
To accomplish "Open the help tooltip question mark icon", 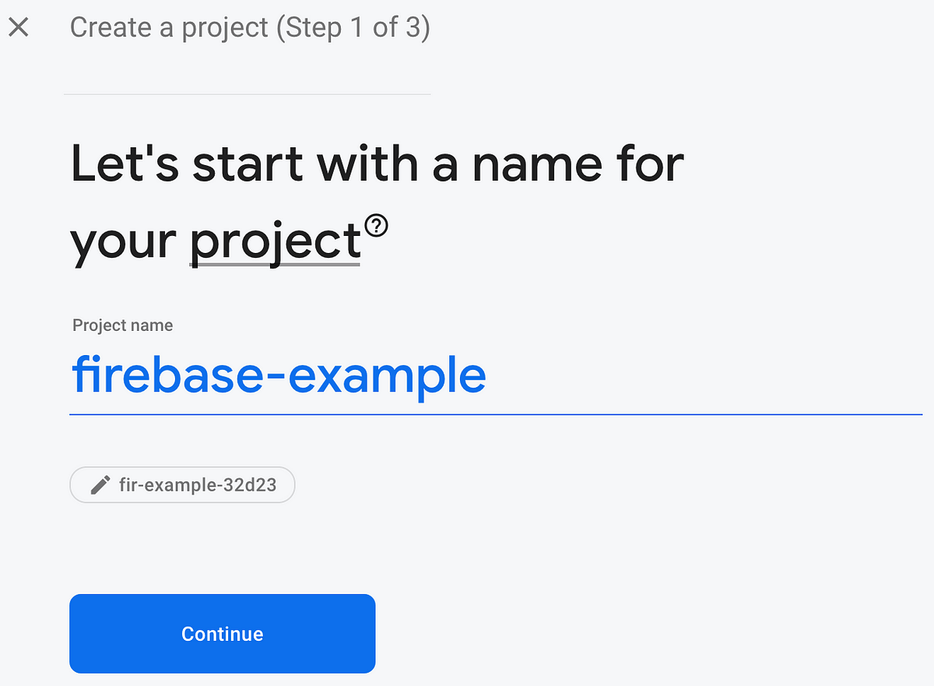I will tap(377, 226).
